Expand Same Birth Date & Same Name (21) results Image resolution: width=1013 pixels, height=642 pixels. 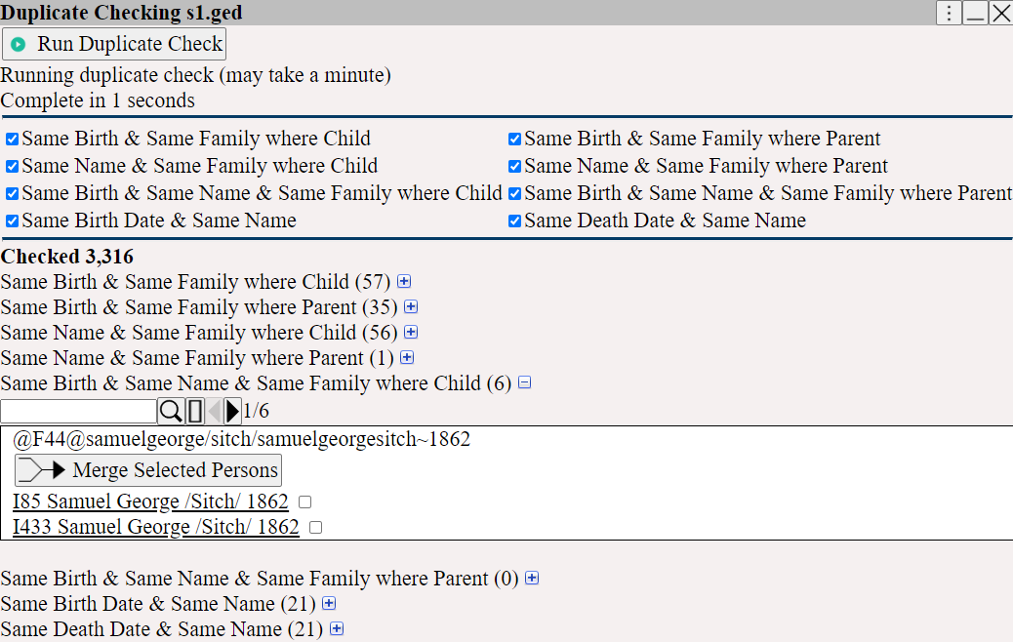pyautogui.click(x=329, y=603)
